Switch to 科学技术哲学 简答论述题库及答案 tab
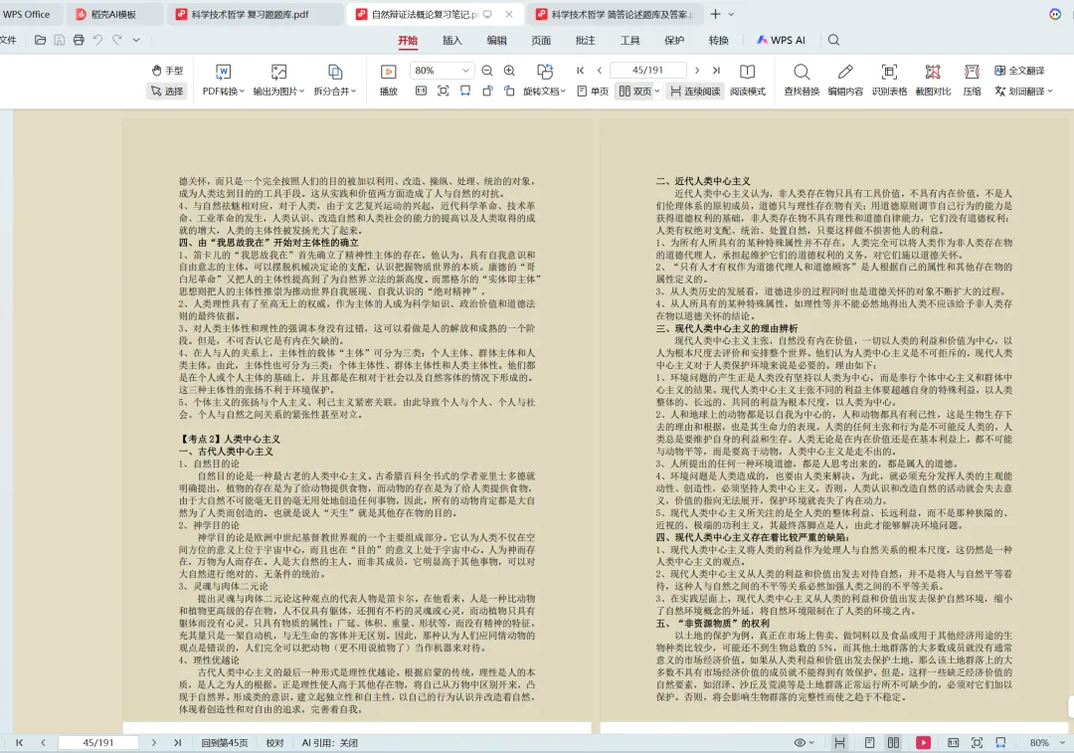1074x753 pixels. pos(614,14)
